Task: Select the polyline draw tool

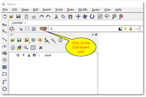Action: point(5,46)
